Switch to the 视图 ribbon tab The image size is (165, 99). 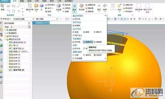click(44, 1)
